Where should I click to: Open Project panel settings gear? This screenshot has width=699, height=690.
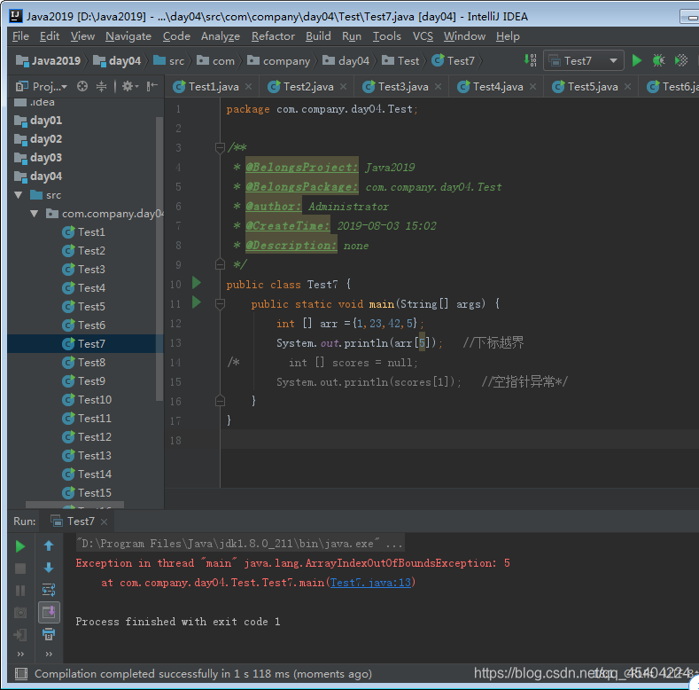pyautogui.click(x=129, y=86)
